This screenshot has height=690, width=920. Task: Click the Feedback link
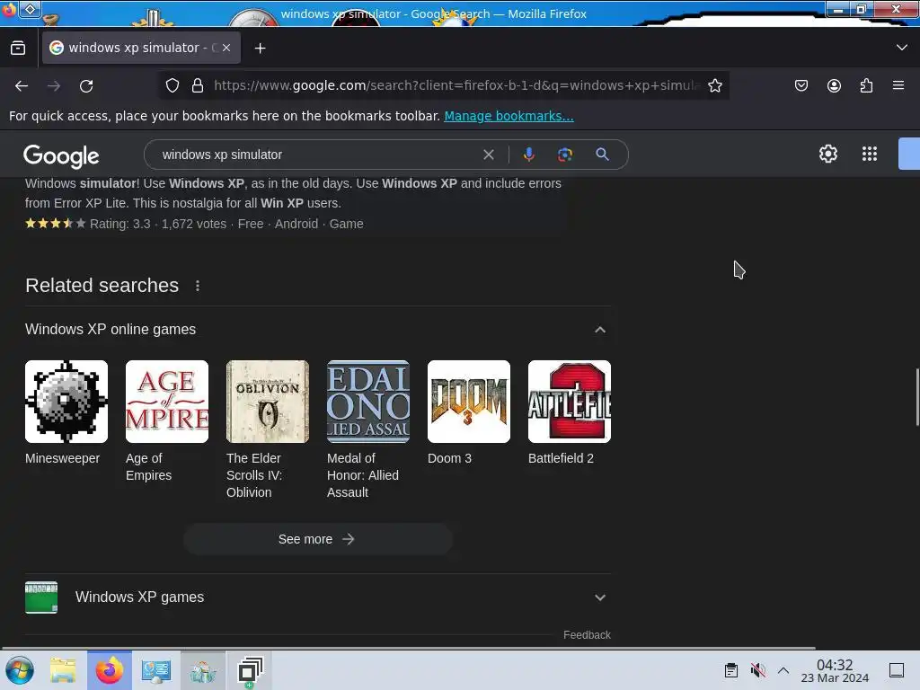pyautogui.click(x=587, y=635)
